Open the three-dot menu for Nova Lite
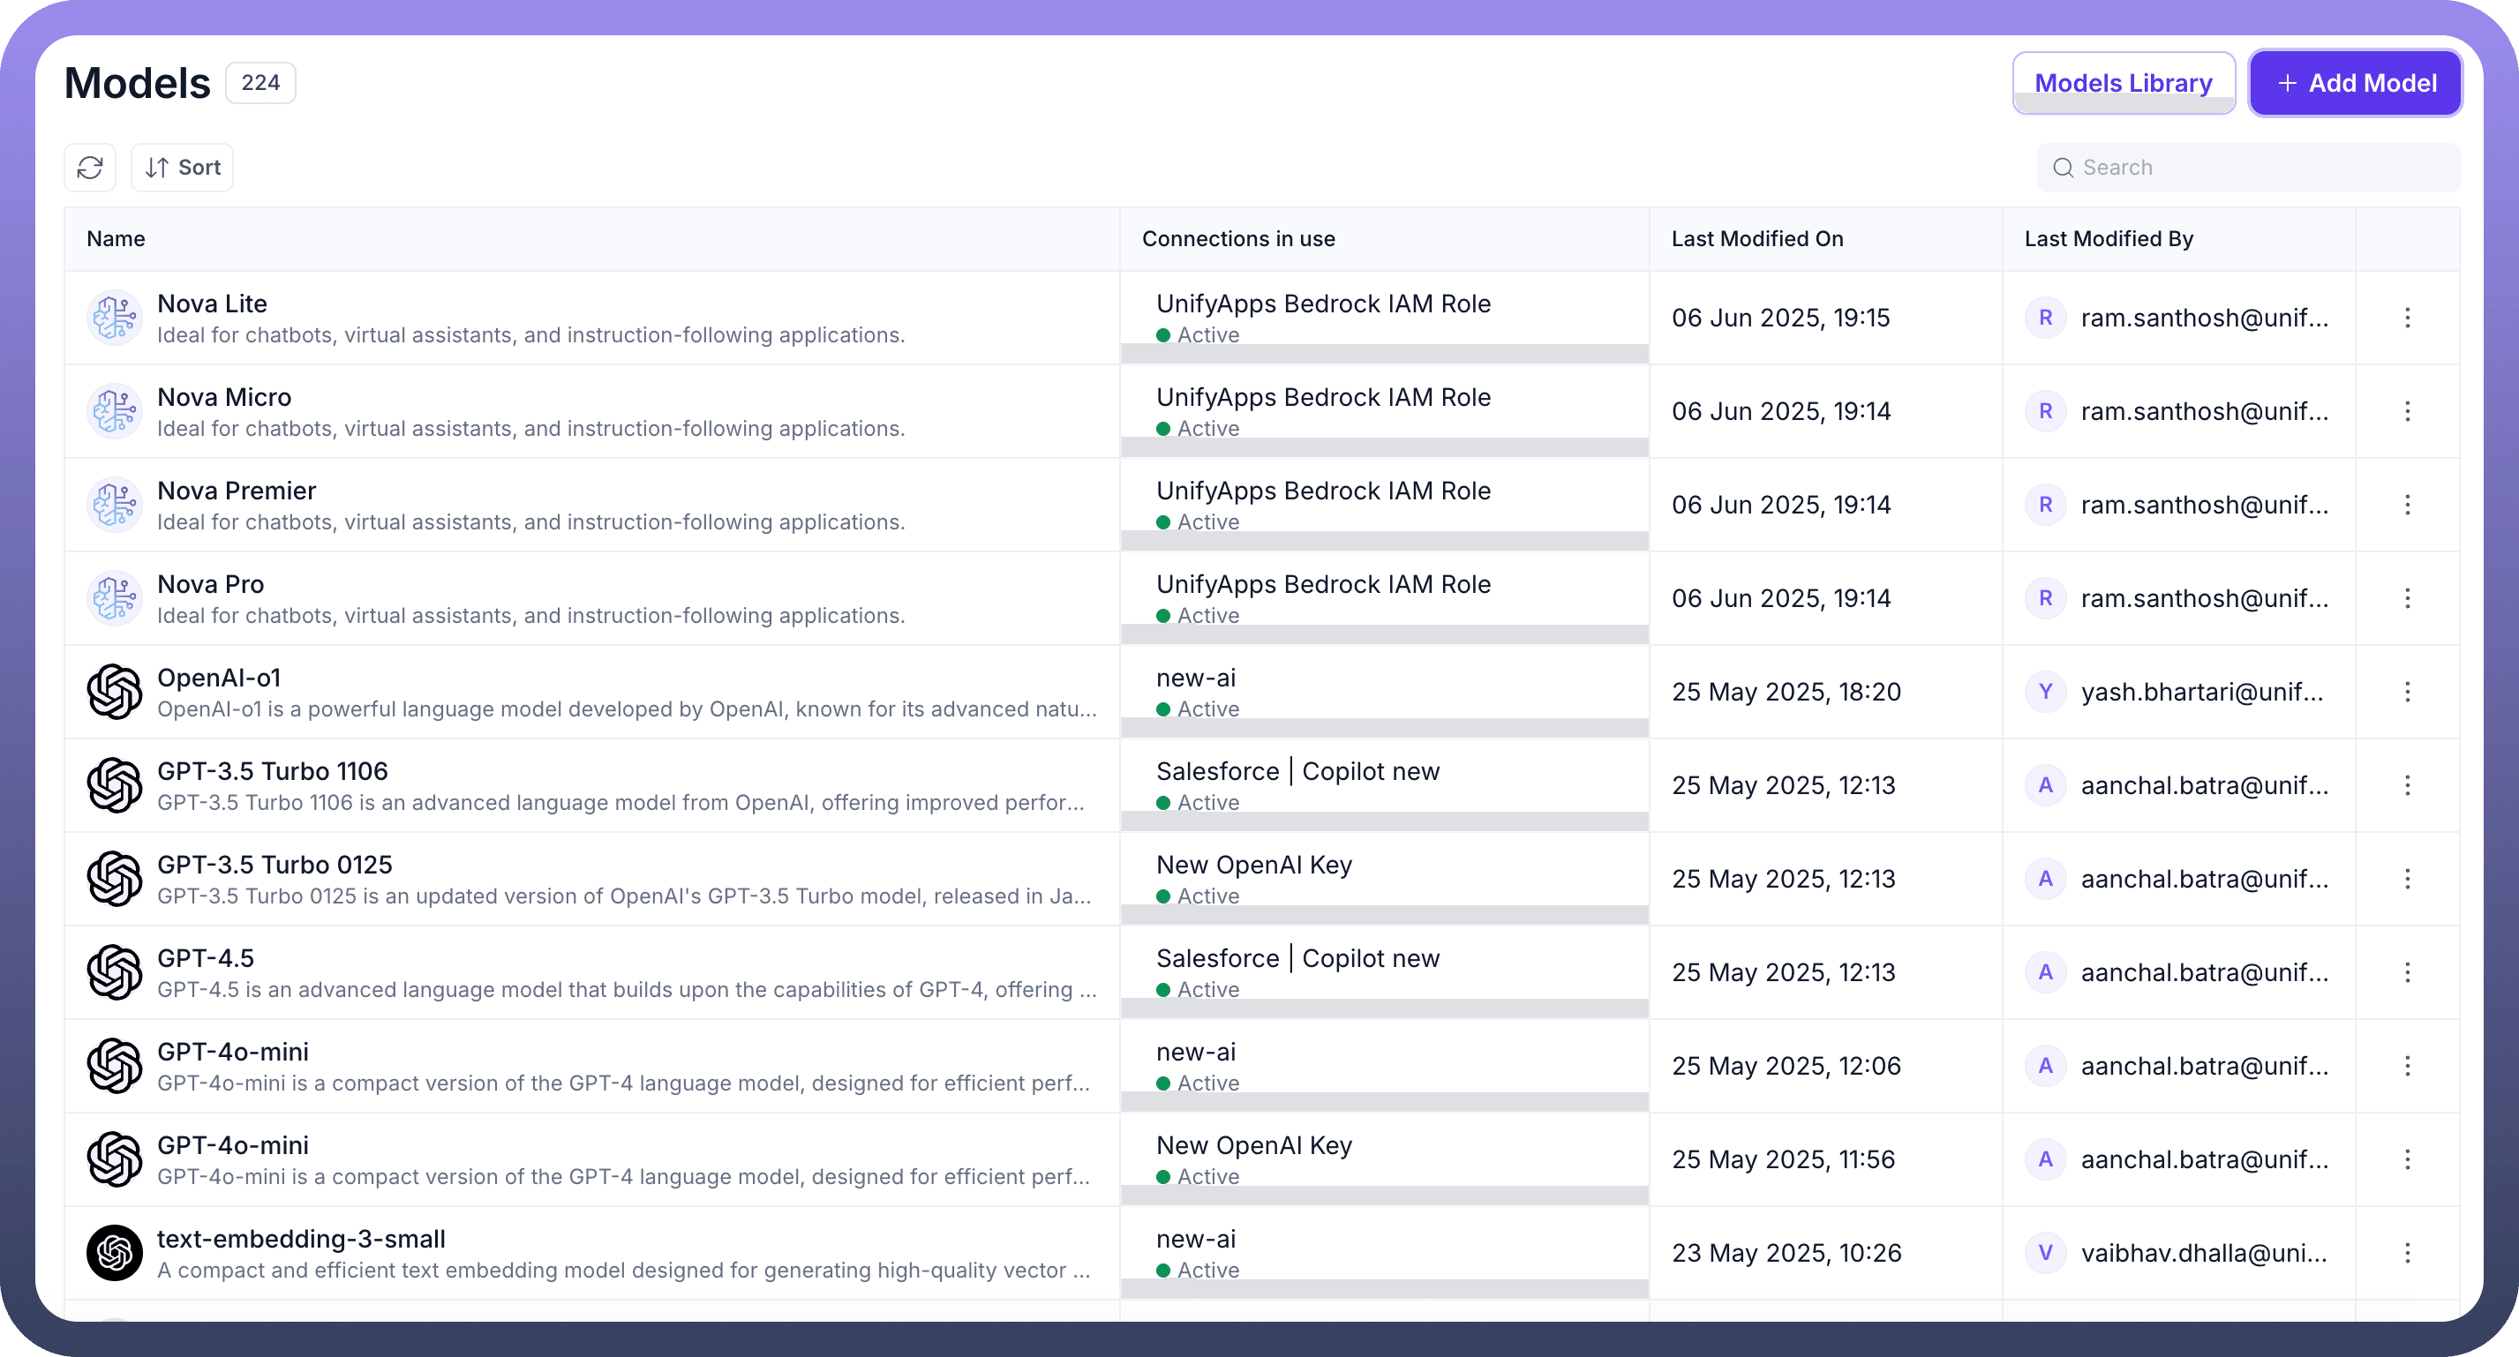The width and height of the screenshot is (2519, 1357). pos(2408,318)
